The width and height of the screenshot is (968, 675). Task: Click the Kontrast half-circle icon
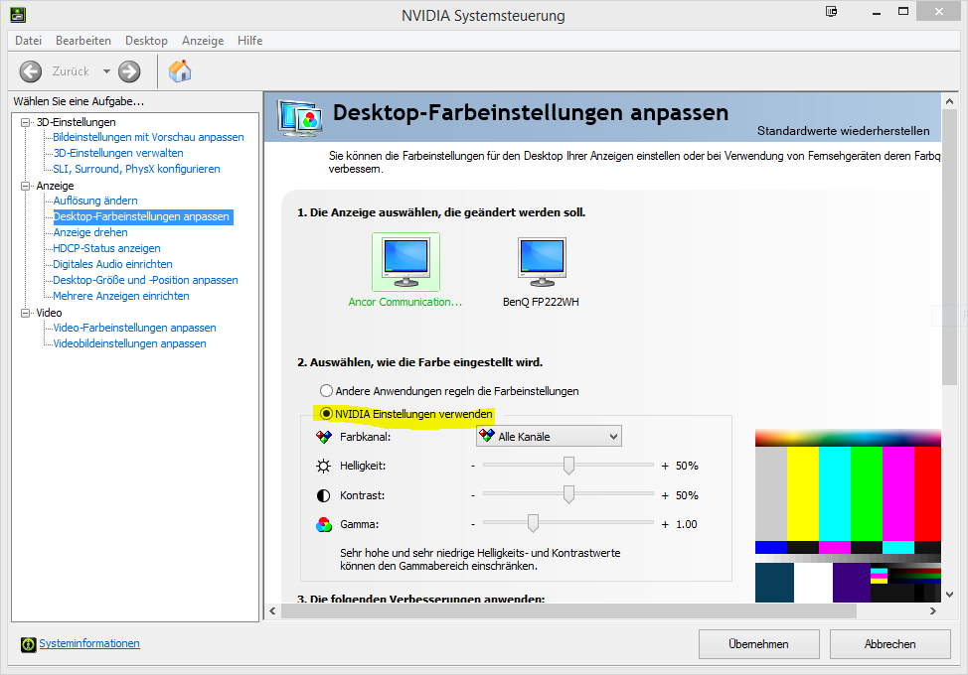click(323, 495)
